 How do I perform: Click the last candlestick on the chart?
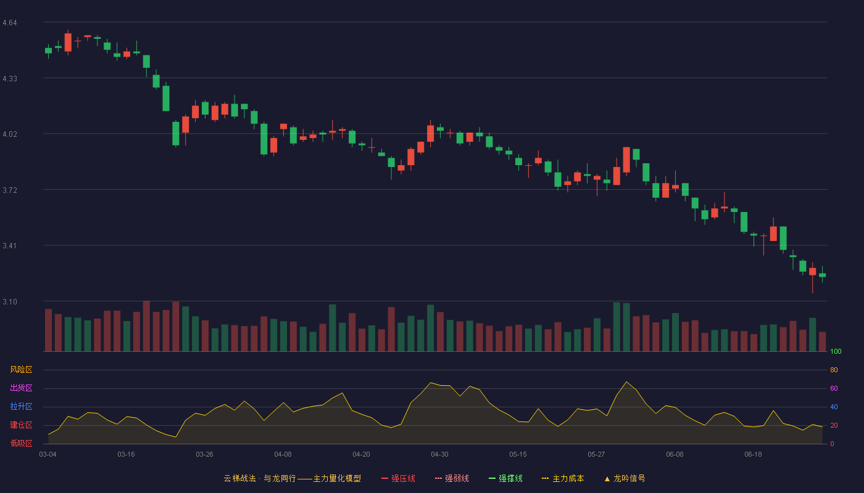click(822, 275)
